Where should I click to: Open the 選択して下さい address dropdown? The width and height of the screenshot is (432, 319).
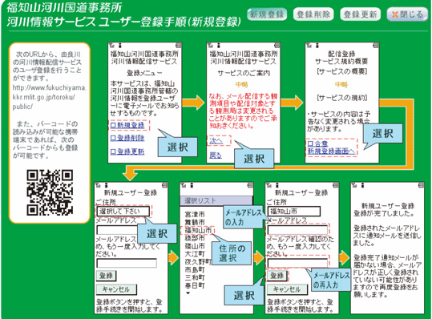pyautogui.click(x=123, y=212)
